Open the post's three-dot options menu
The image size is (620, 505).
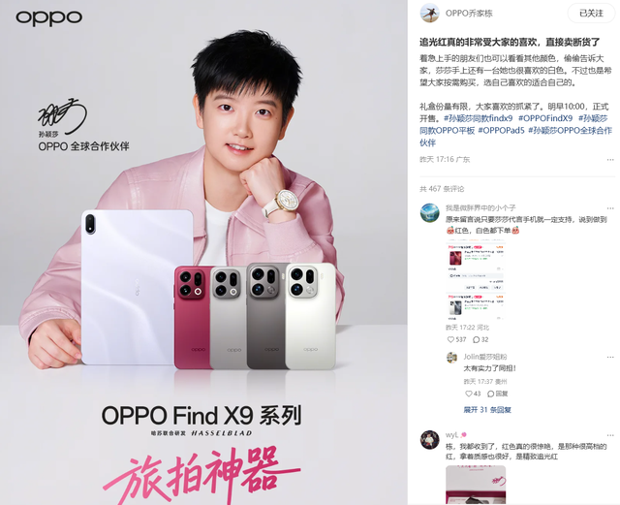pos(610,160)
